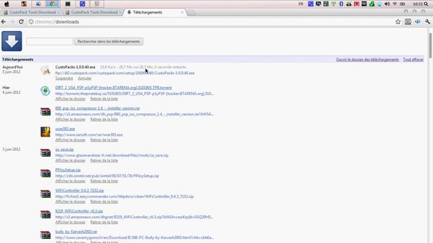433x243 pixels.
Task: Open a new tab with the tab button
Action: pos(191,12)
